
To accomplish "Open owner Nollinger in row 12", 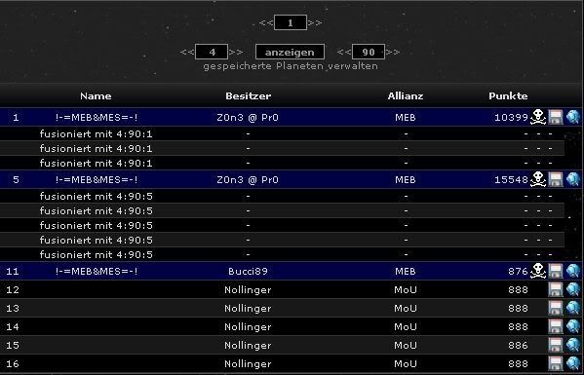I will tap(248, 290).
